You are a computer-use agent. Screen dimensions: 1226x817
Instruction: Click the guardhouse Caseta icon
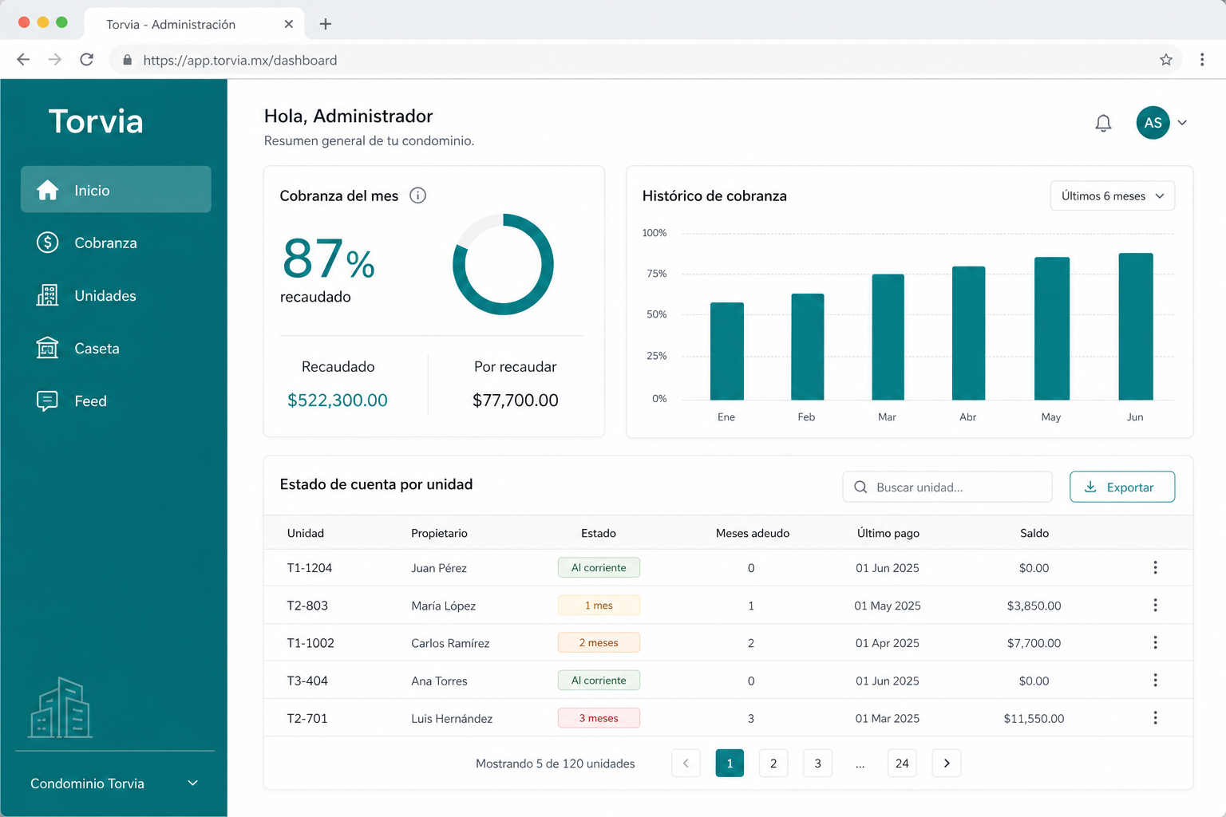(48, 348)
